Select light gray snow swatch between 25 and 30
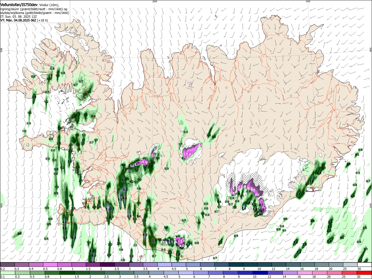 [x=350, y=264]
